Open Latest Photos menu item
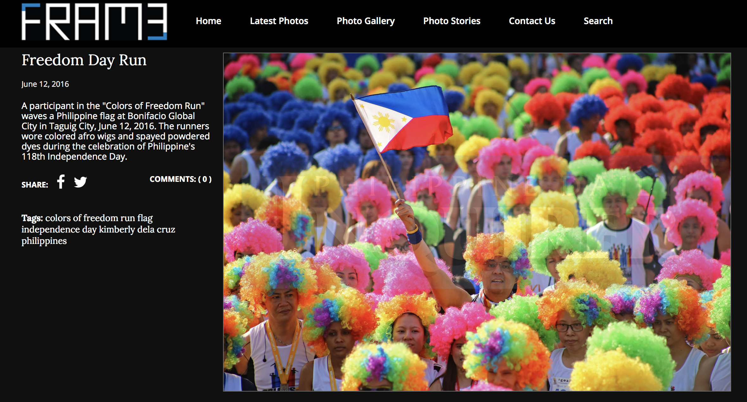This screenshot has height=402, width=747. click(279, 21)
